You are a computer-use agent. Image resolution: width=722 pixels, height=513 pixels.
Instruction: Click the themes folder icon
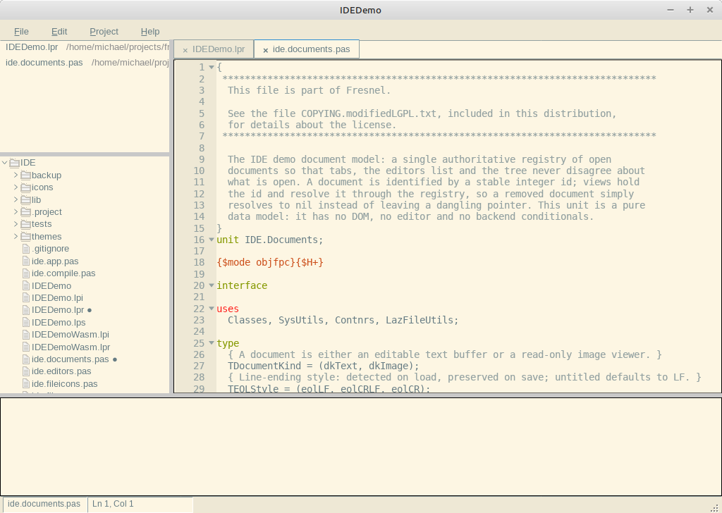(x=26, y=236)
